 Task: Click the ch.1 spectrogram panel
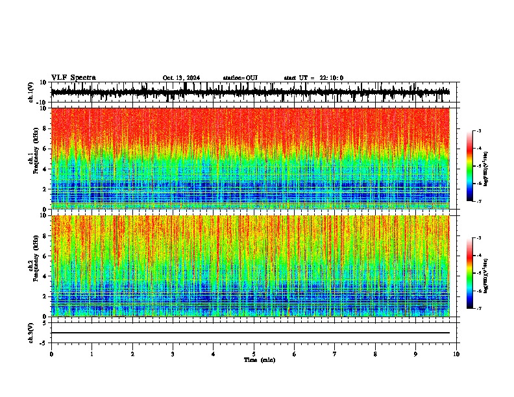point(251,158)
